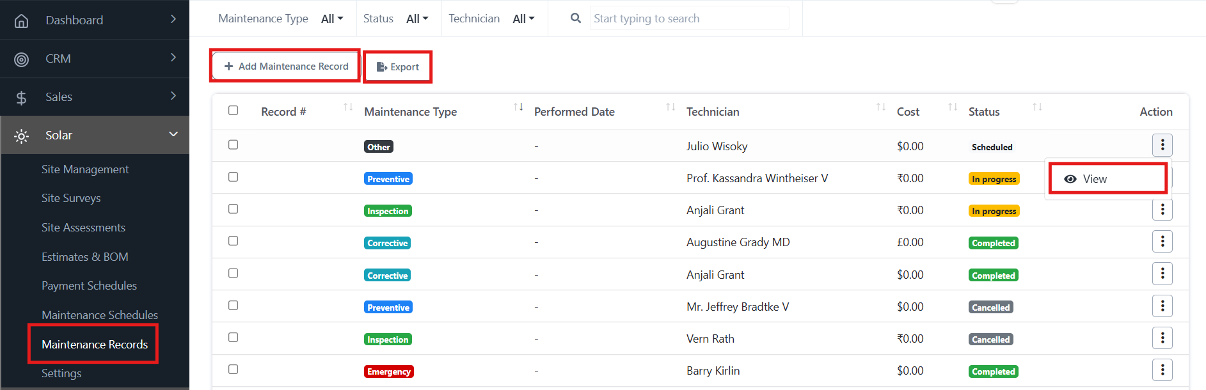1206x390 pixels.
Task: Expand the Technician filter dropdown
Action: 523,19
